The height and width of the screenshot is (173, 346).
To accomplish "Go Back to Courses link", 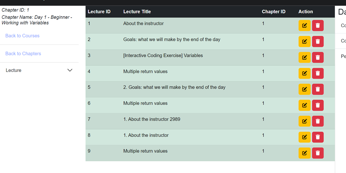I will (x=22, y=36).
